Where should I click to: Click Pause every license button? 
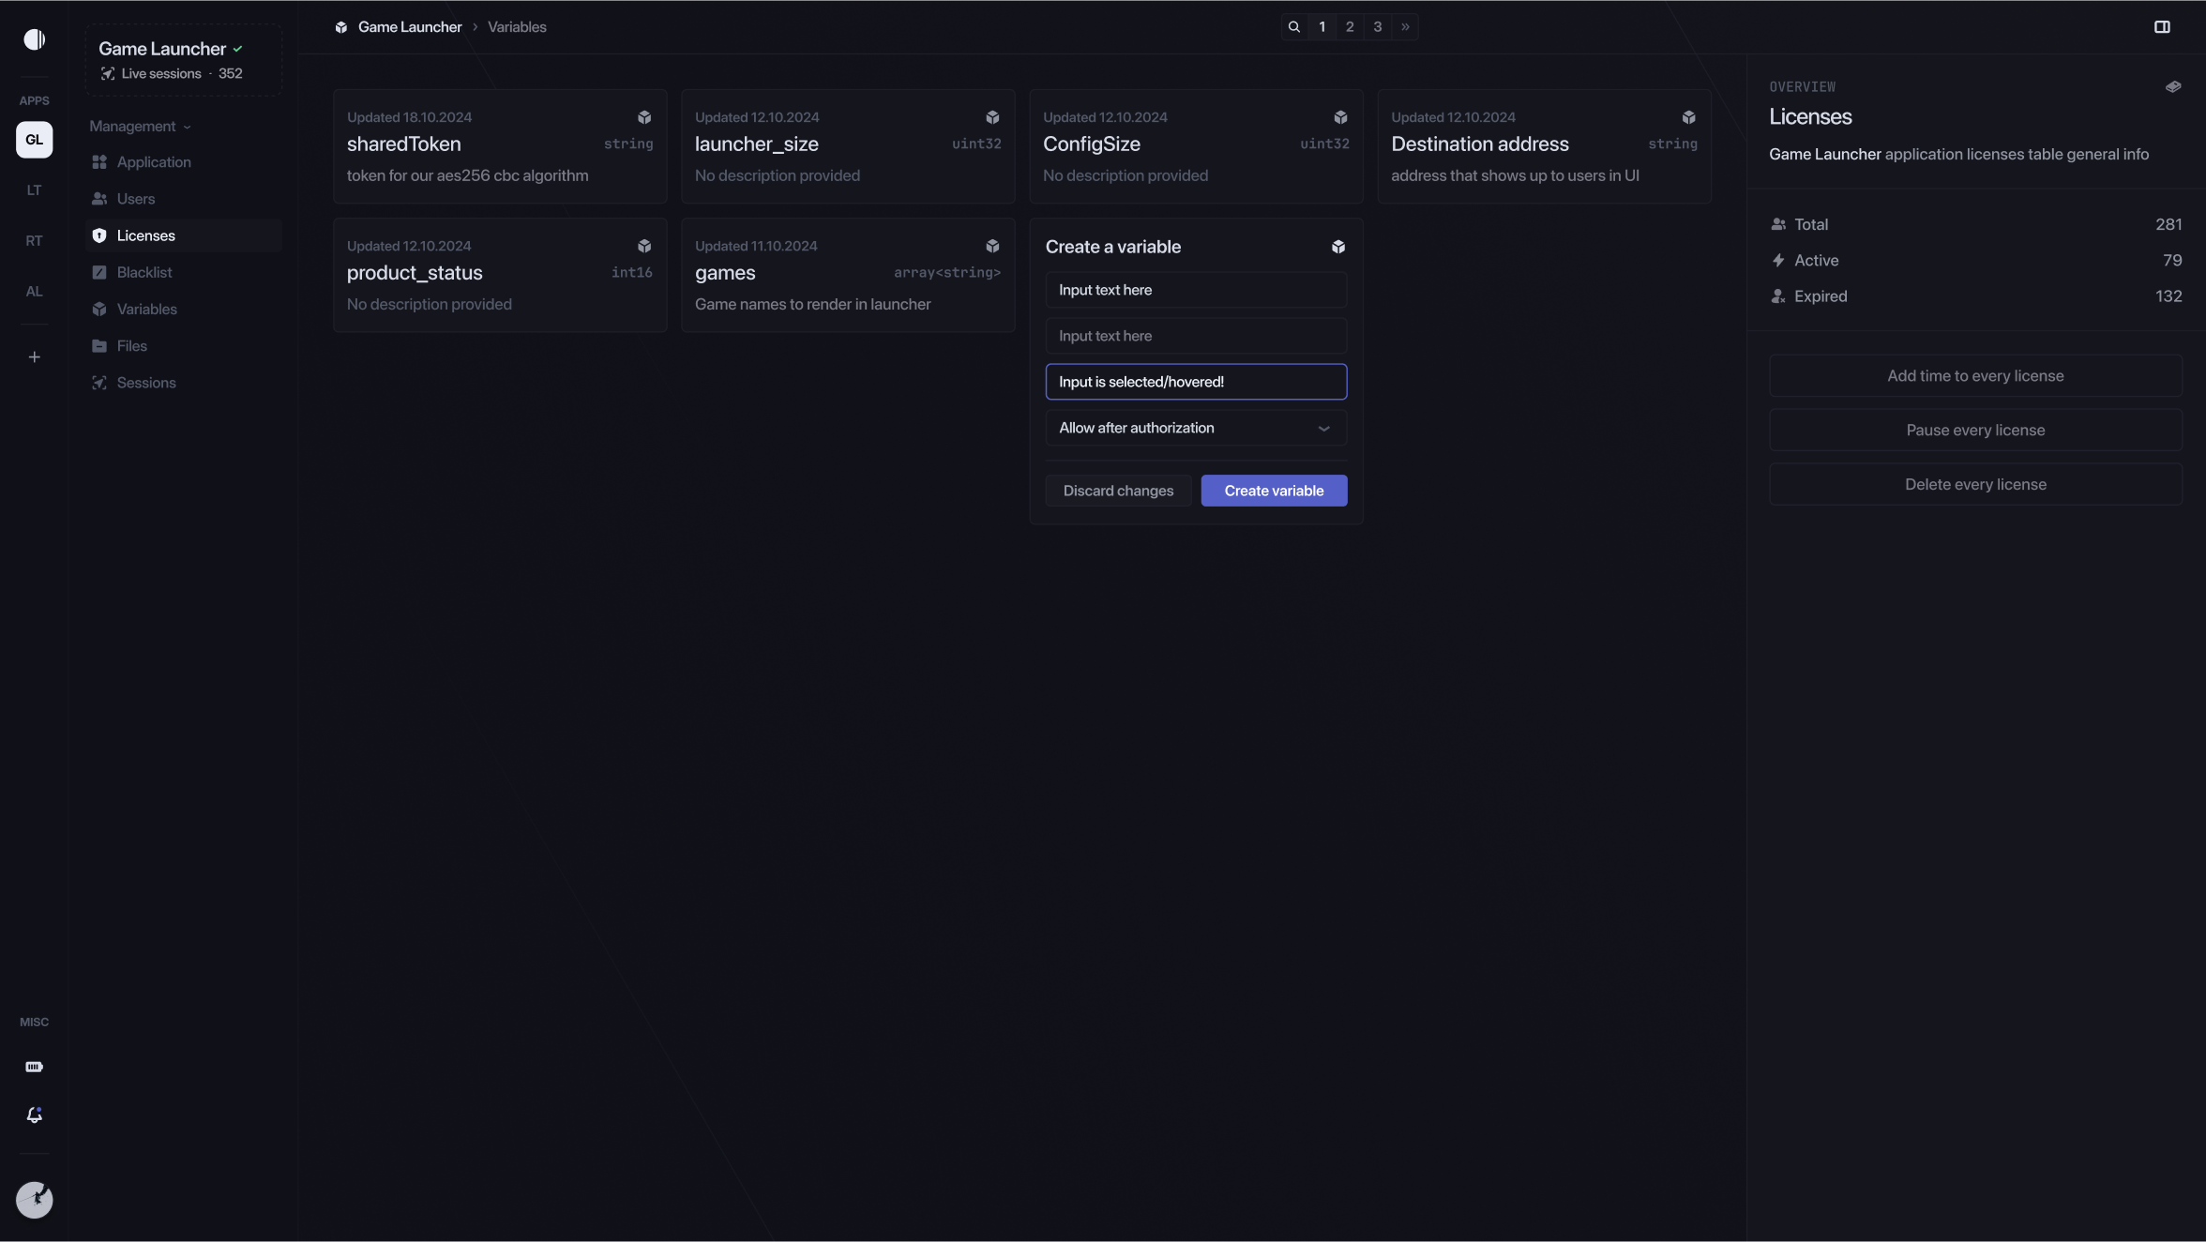1975,431
